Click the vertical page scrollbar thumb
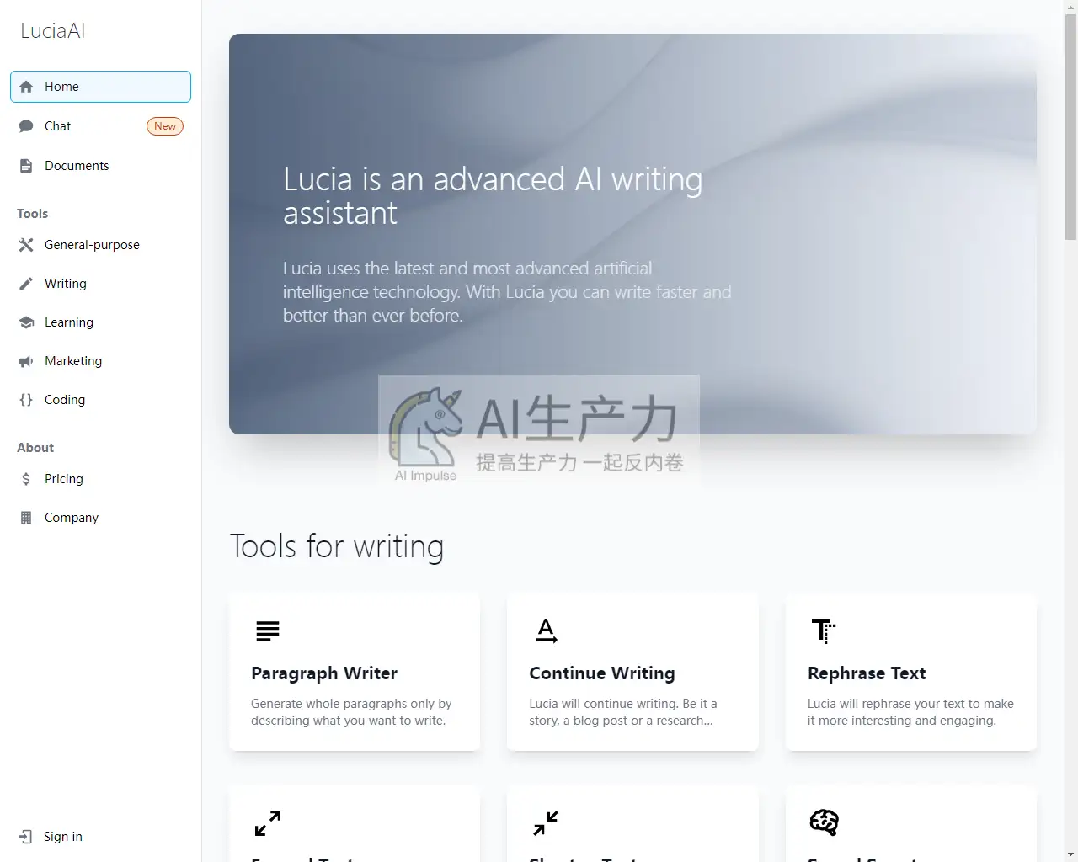The height and width of the screenshot is (862, 1078). (1070, 127)
